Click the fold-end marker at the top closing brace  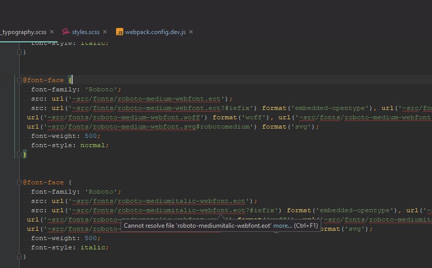[x=19, y=52]
